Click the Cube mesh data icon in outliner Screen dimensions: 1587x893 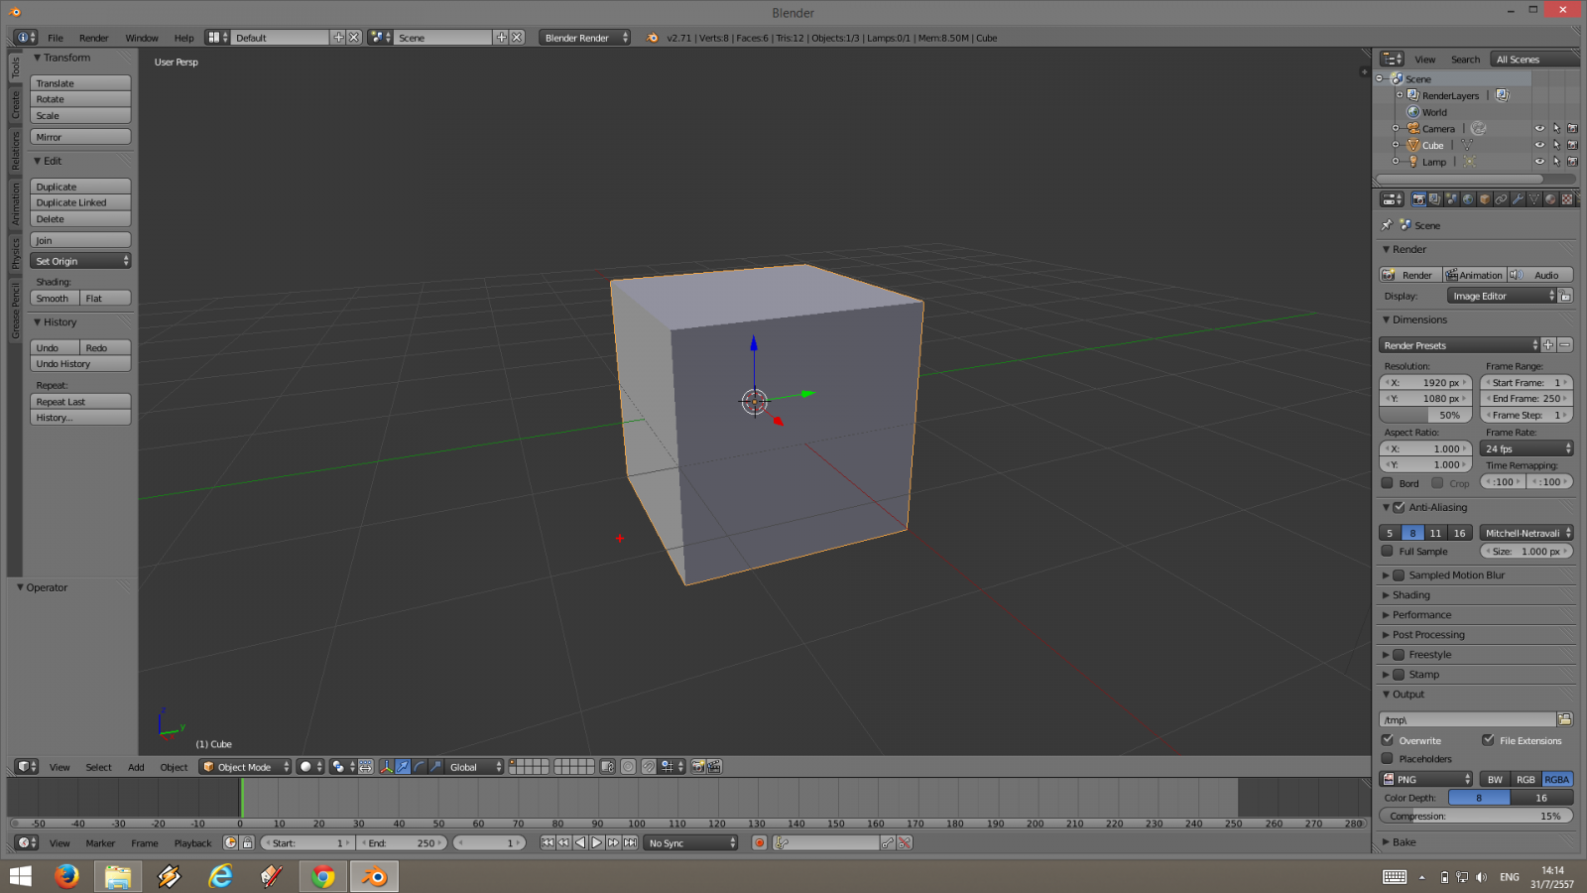[x=1467, y=145]
